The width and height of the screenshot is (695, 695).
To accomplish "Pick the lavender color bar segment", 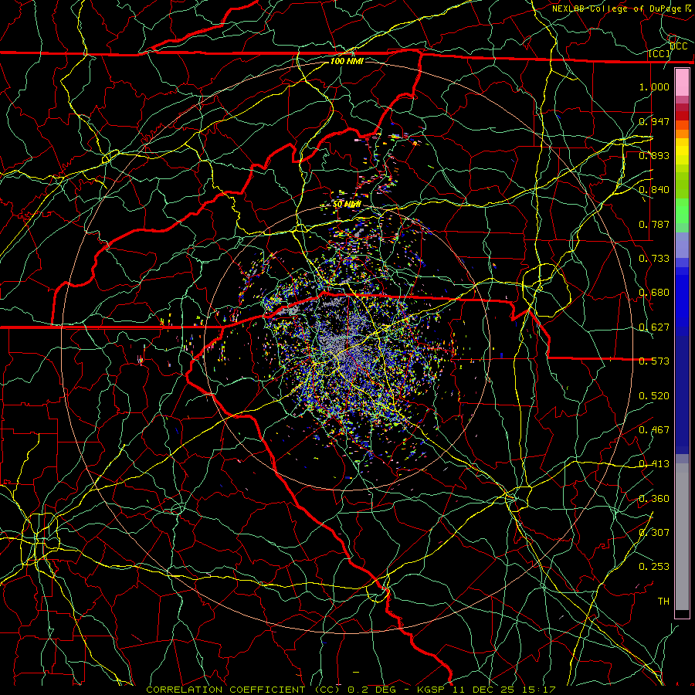I will coord(682,245).
